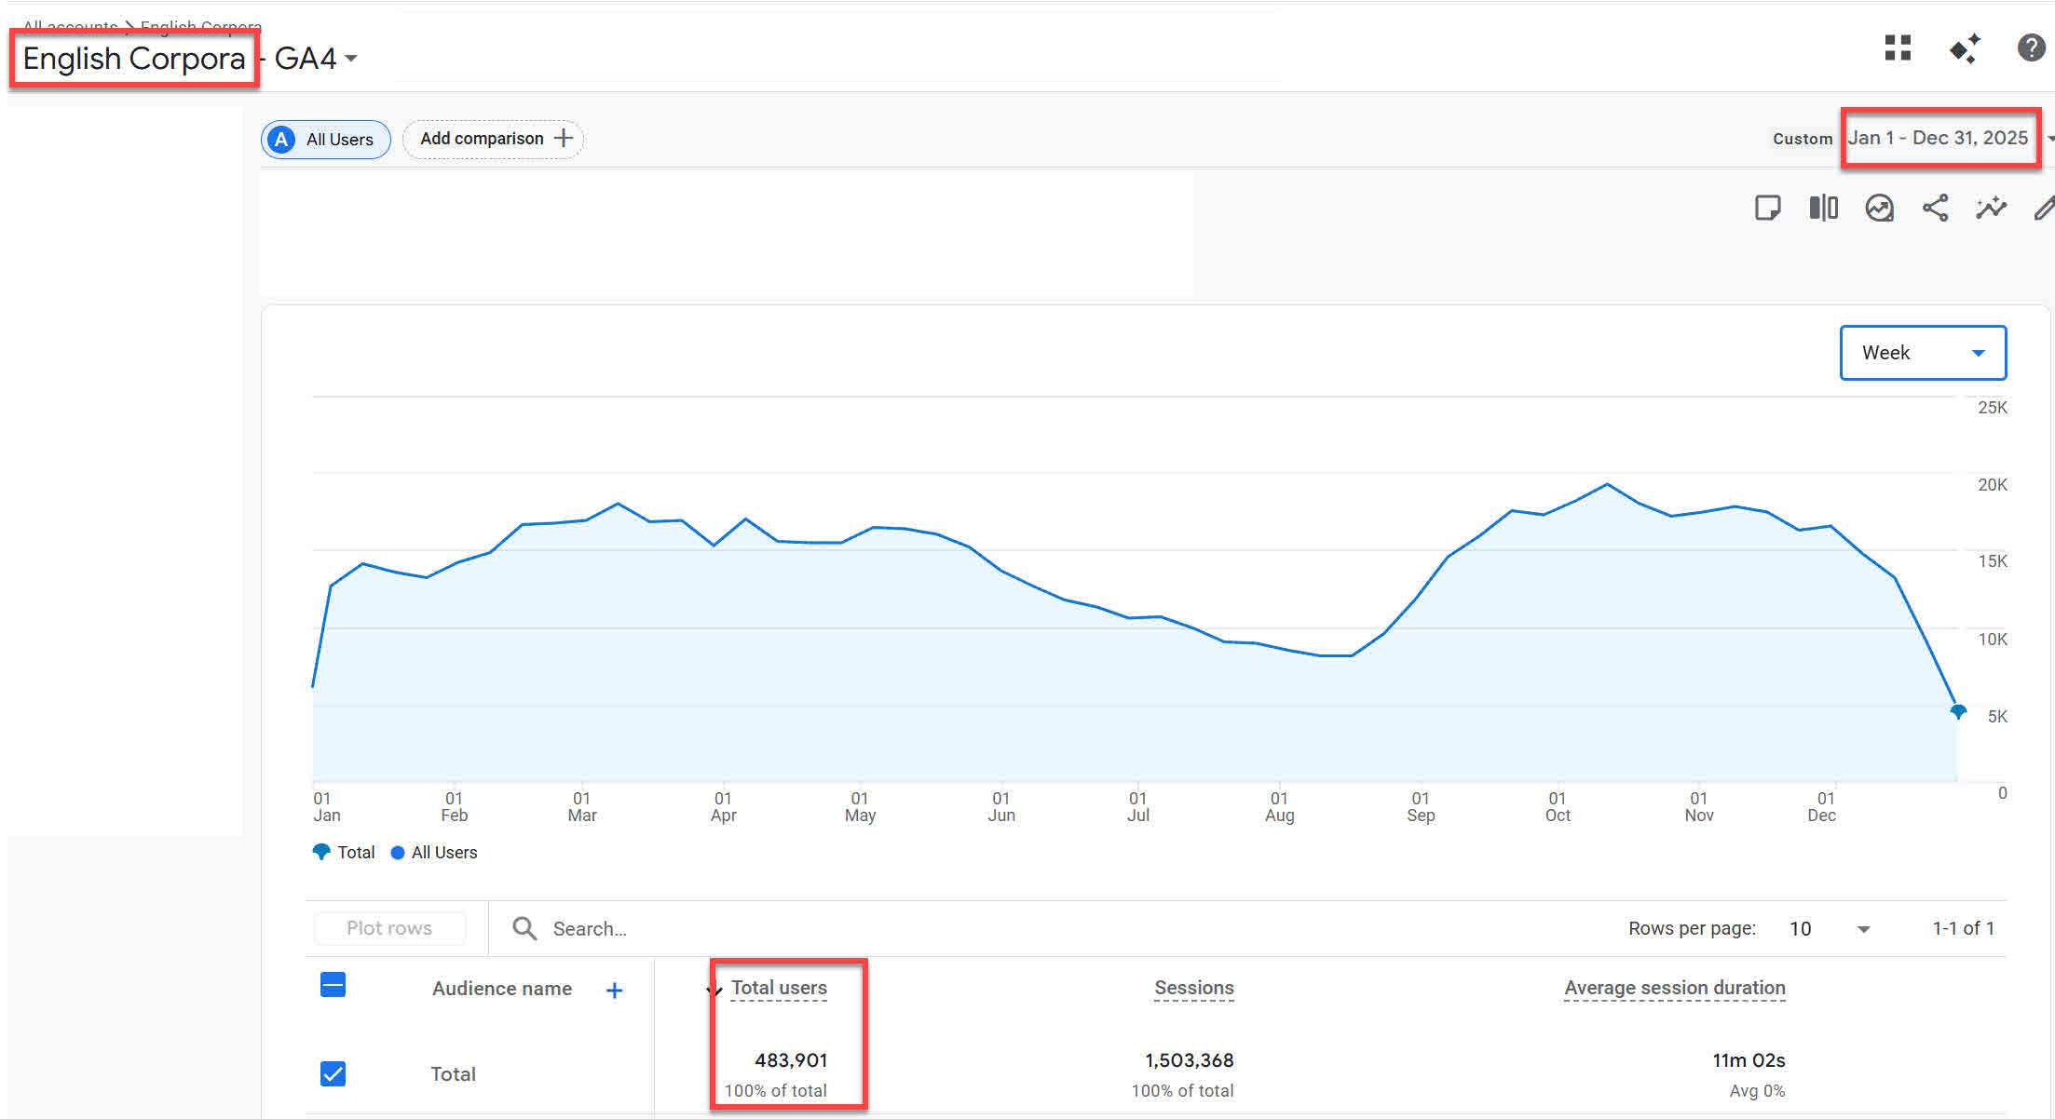Image resolution: width=2055 pixels, height=1119 pixels.
Task: Click the share this report icon
Action: (x=1935, y=208)
